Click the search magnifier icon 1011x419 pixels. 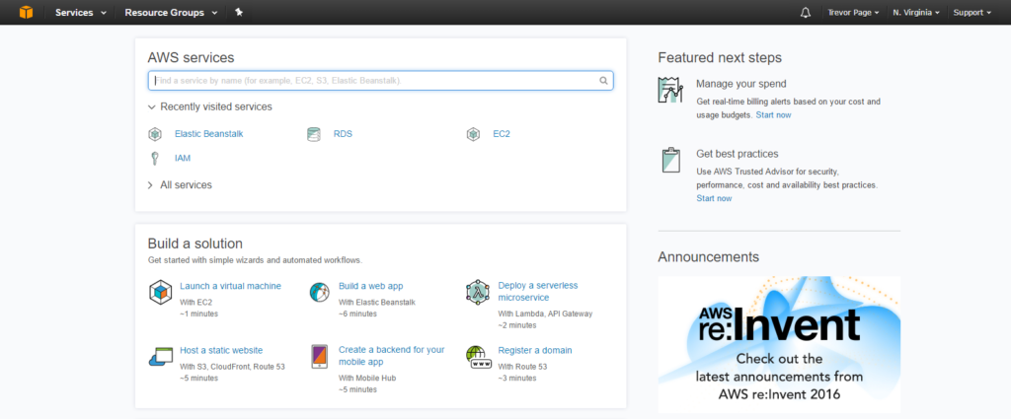[603, 81]
